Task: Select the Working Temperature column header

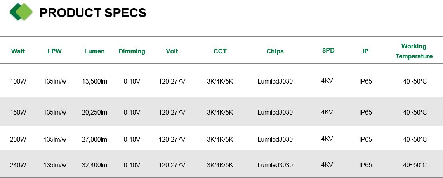Action: click(414, 51)
